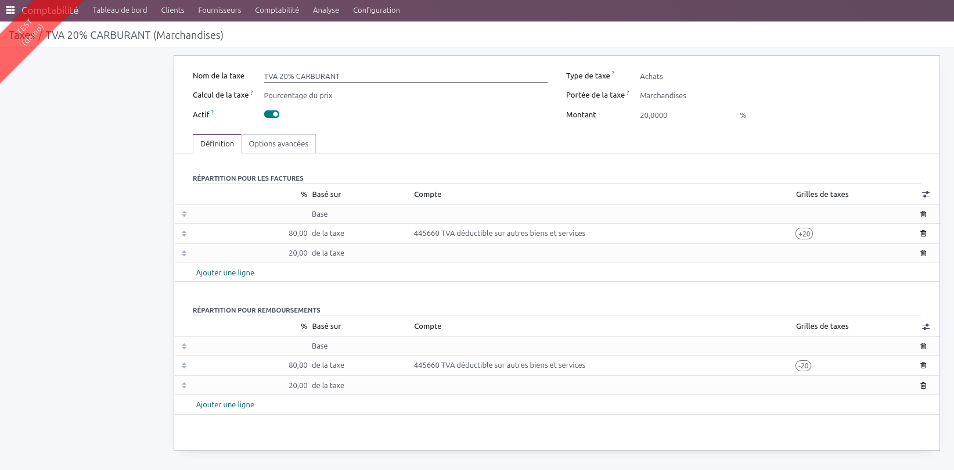Image resolution: width=954 pixels, height=470 pixels.
Task: Click the Nom de la taxe field
Action: tap(405, 77)
